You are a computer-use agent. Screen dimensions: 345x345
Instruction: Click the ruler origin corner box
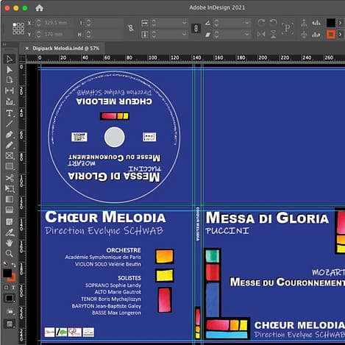(x=23, y=58)
